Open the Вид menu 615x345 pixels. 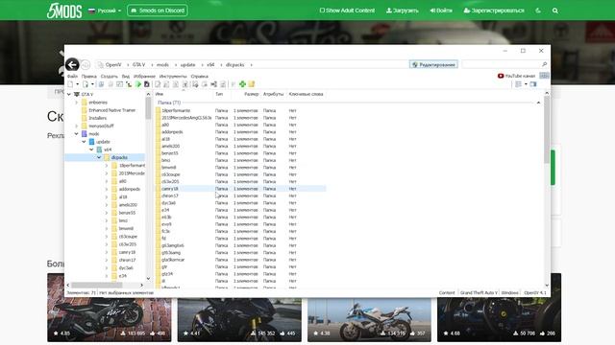[x=126, y=77]
